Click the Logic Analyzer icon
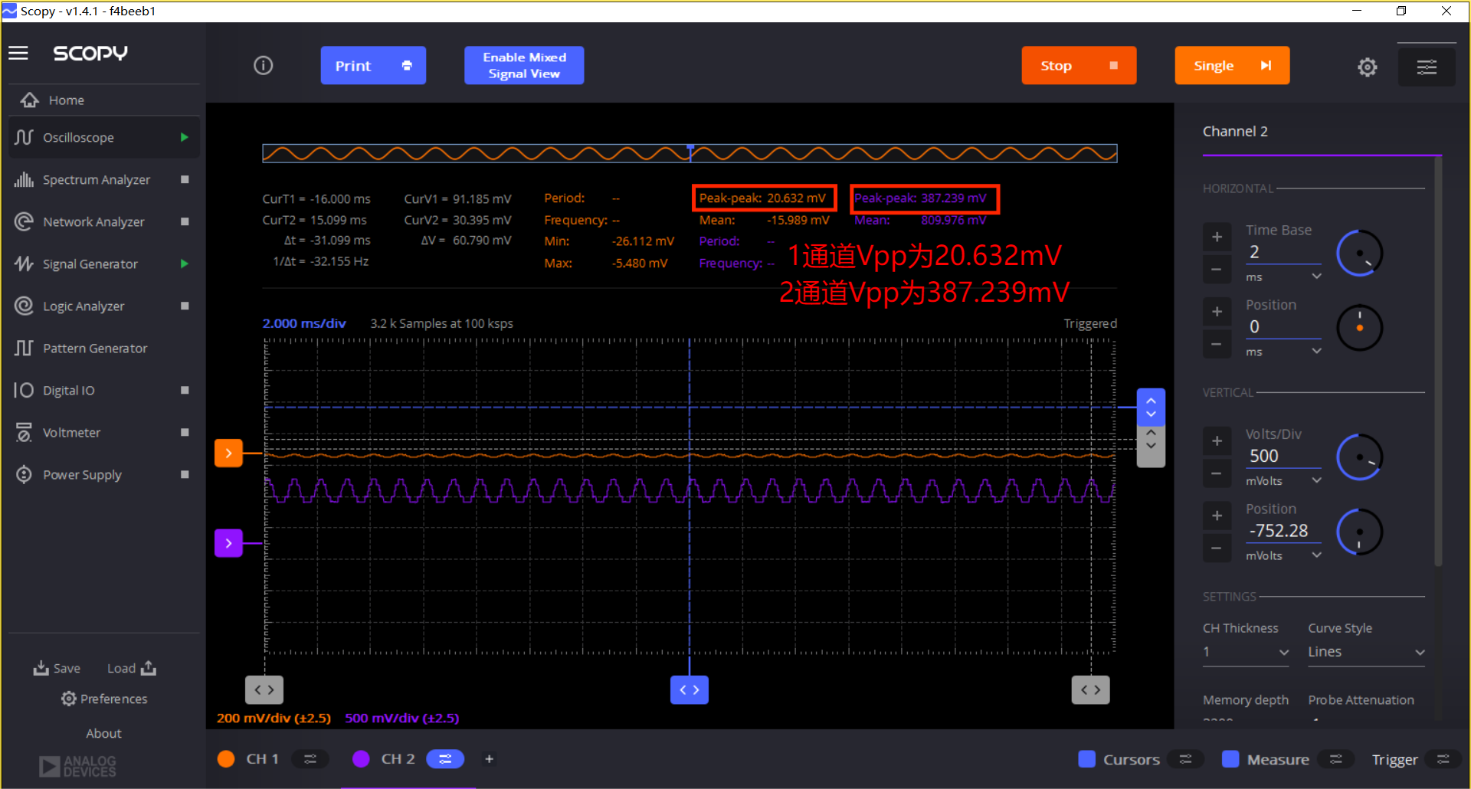 [24, 306]
